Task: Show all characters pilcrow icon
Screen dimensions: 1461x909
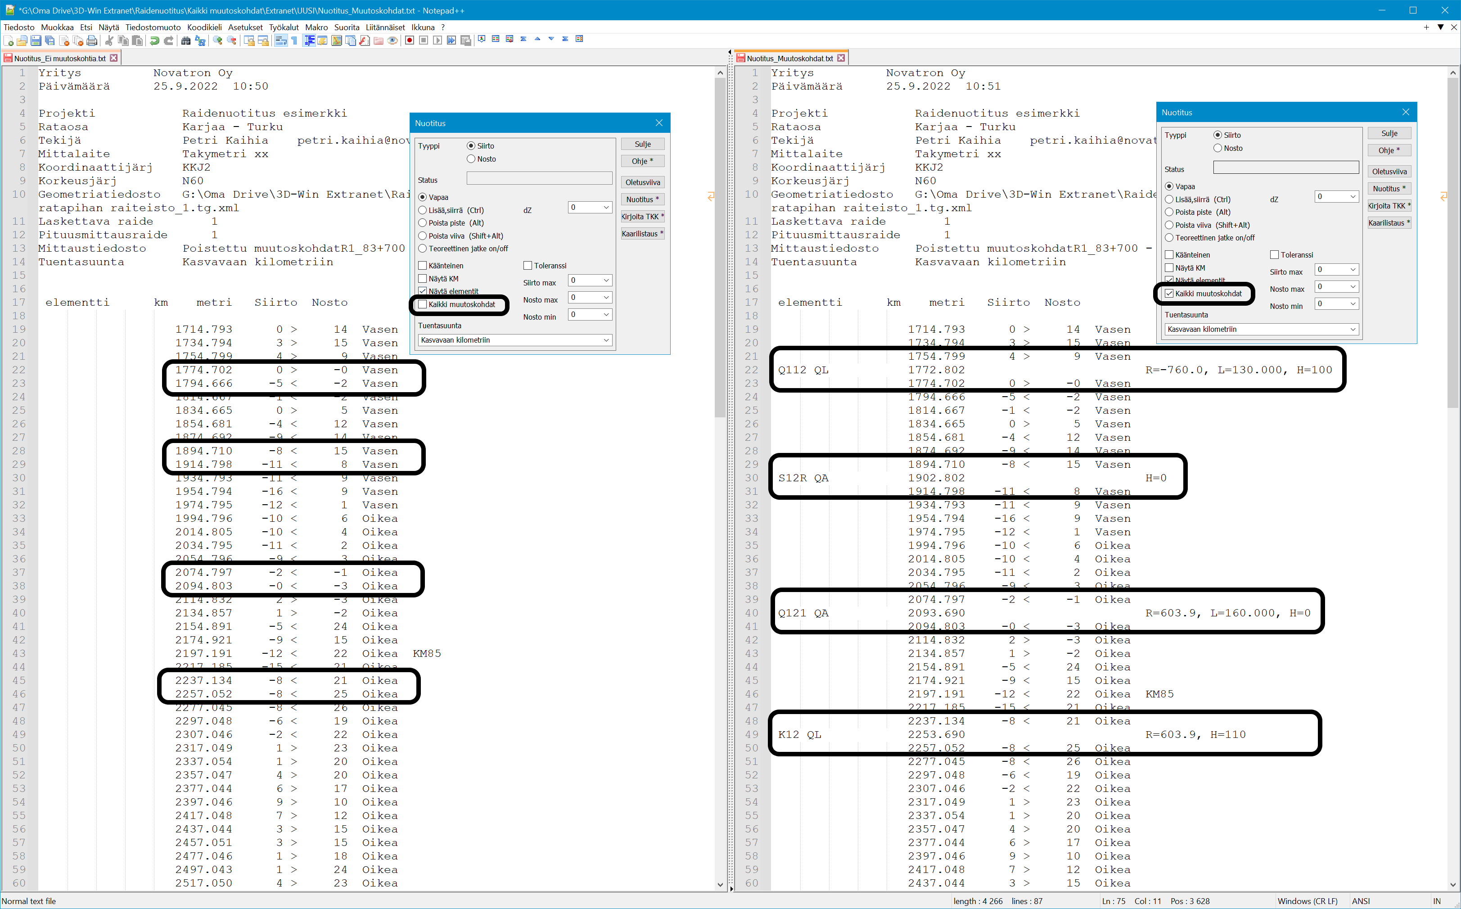Action: (294, 40)
